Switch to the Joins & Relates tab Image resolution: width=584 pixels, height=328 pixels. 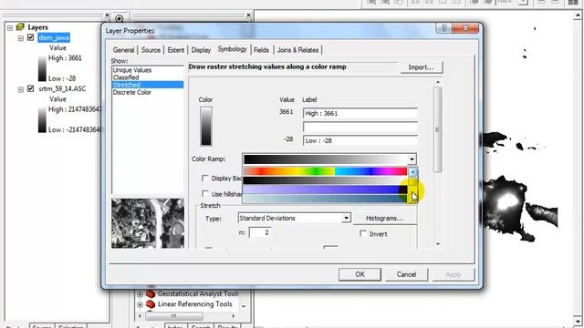298,50
